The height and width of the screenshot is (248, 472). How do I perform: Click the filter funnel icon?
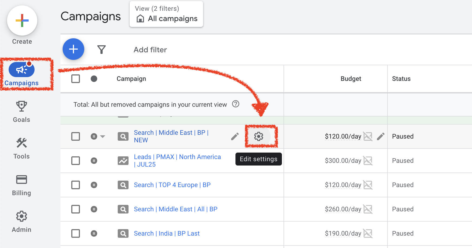coord(102,49)
